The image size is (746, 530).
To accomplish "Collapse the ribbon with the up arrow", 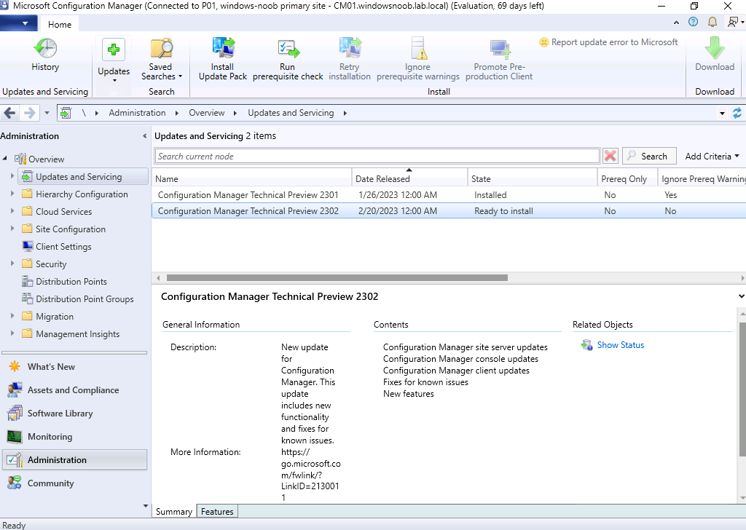I will pos(676,23).
